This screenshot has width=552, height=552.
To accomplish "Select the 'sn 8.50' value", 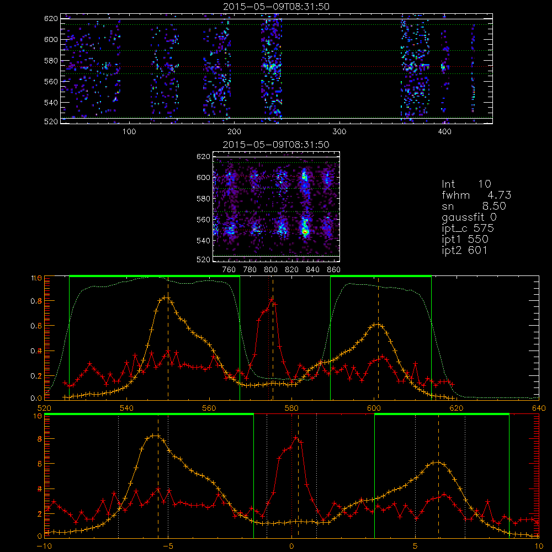I will 474,206.
